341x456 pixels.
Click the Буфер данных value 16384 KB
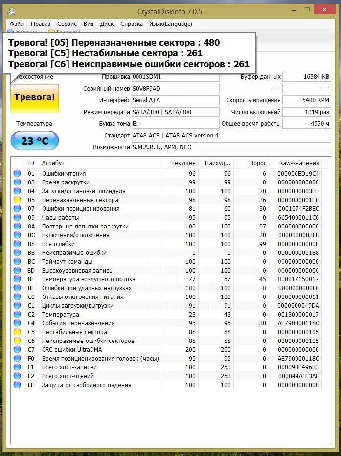pos(307,77)
